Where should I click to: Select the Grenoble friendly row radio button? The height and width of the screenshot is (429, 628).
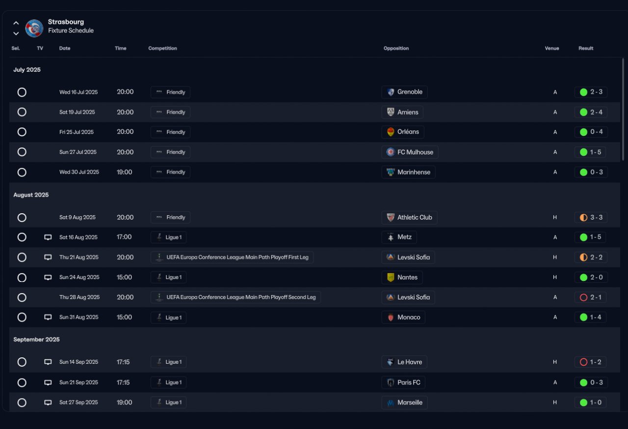coord(22,92)
